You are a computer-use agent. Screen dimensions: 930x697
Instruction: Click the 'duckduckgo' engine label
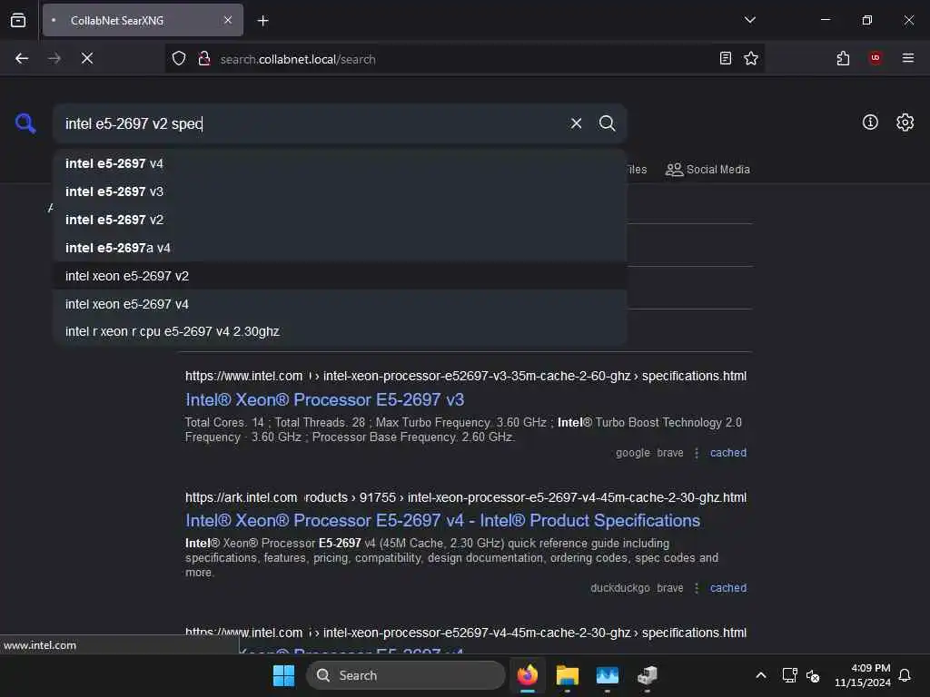click(x=619, y=588)
